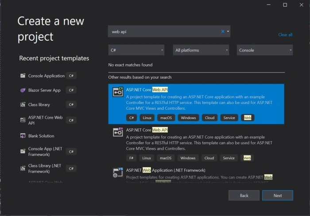Image resolution: width=310 pixels, height=216 pixels.
Task: Click the Linux tag on F# template
Action: [147, 158]
